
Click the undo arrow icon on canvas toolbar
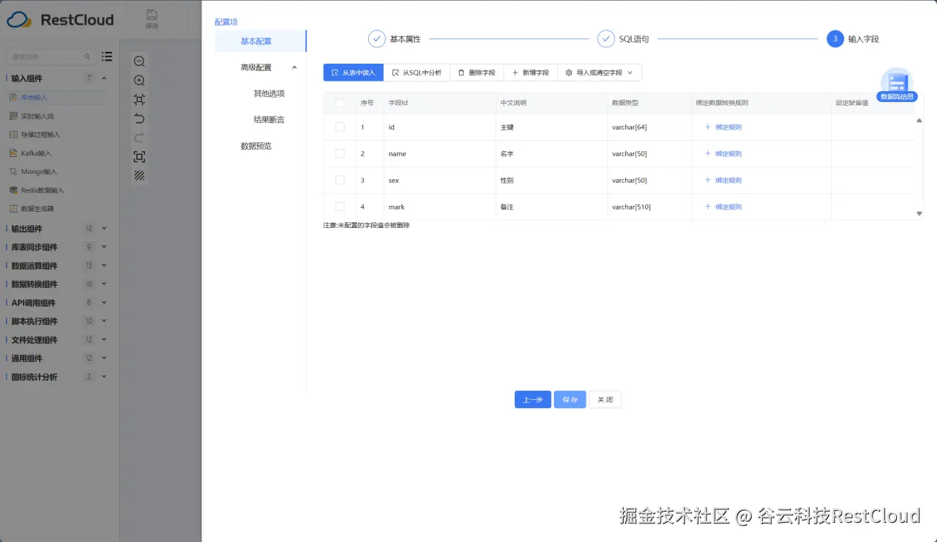(x=139, y=118)
